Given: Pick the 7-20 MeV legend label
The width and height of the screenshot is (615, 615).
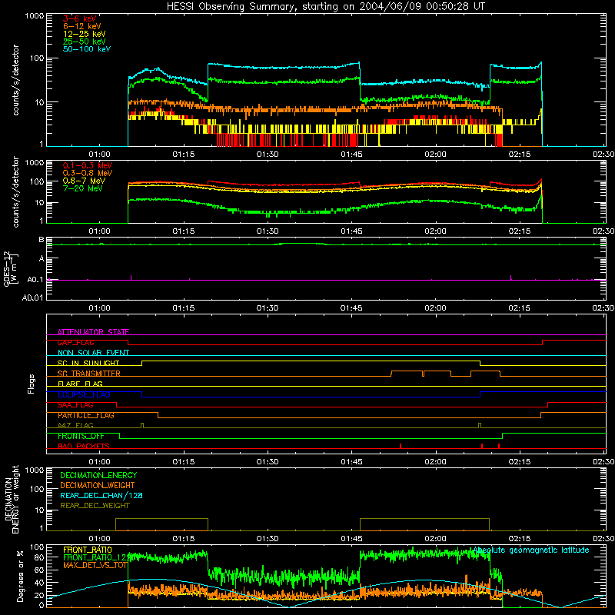Looking at the screenshot, I should point(82,188).
